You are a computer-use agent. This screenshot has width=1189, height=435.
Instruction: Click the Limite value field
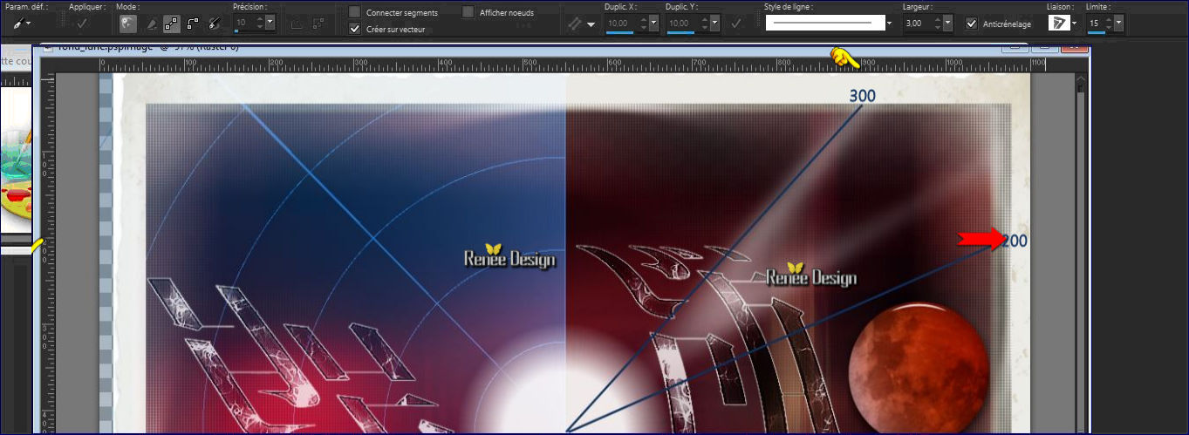click(x=1095, y=23)
